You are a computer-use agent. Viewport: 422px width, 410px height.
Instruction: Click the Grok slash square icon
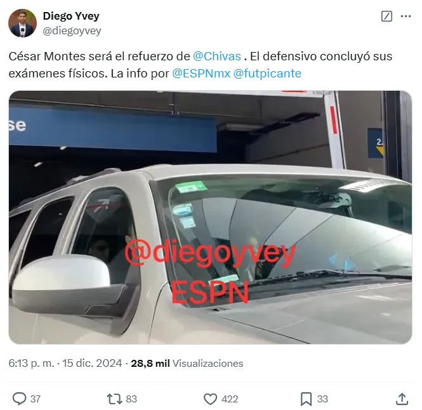click(386, 17)
